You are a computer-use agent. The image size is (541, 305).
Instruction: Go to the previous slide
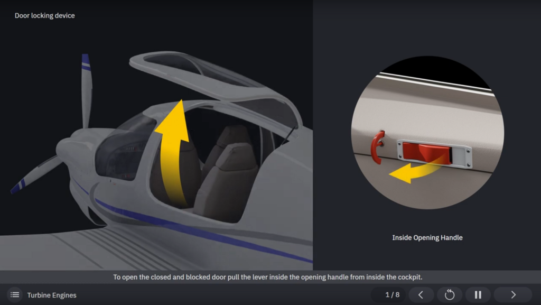click(x=421, y=294)
